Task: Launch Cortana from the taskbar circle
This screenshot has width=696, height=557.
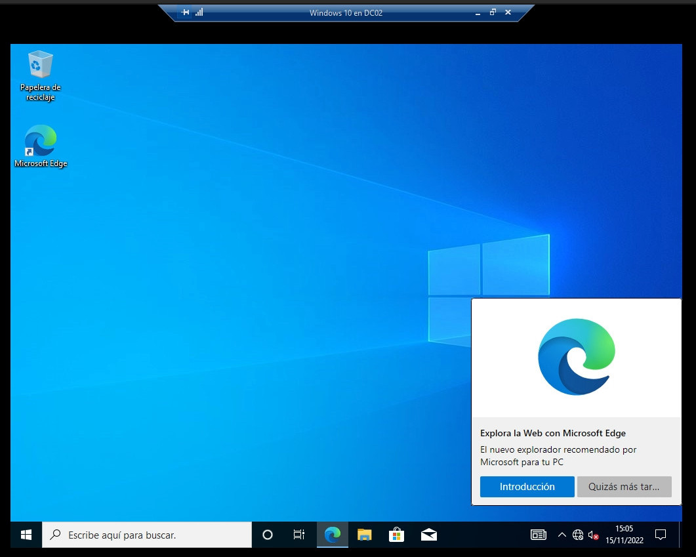Action: [x=267, y=535]
